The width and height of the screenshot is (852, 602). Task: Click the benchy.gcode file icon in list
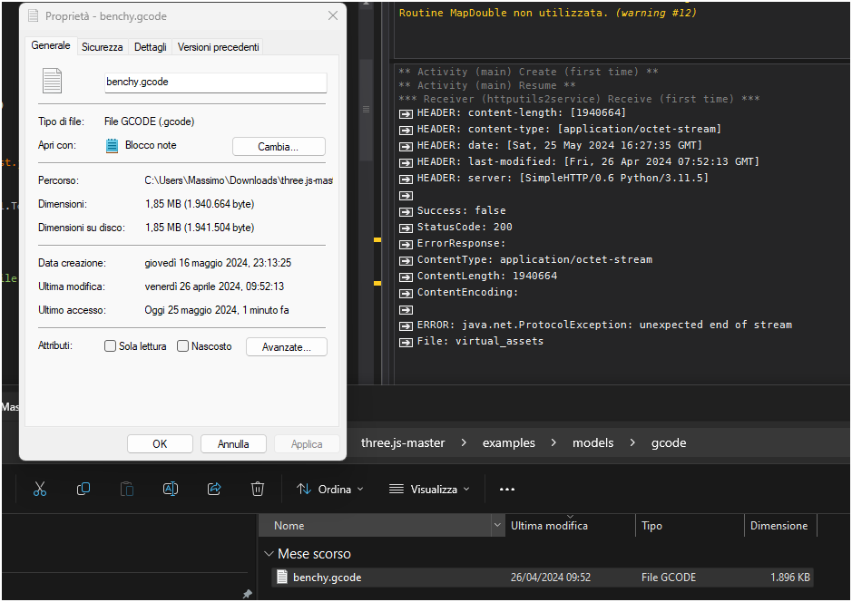pos(282,577)
